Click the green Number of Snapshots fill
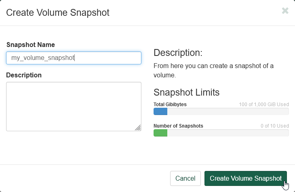This screenshot has width=295, height=192. pyautogui.click(x=160, y=133)
